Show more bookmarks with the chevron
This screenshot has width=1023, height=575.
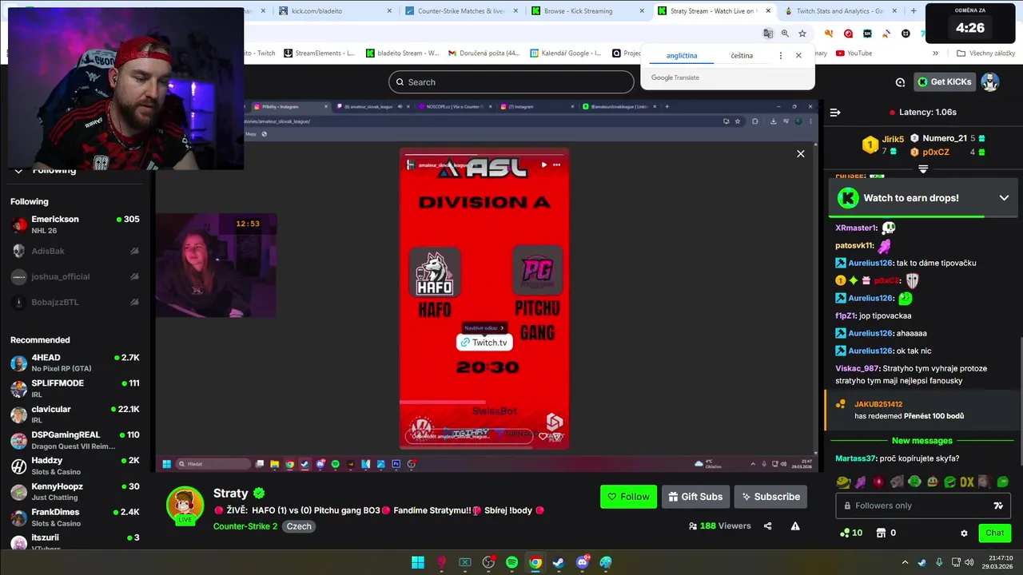point(935,54)
